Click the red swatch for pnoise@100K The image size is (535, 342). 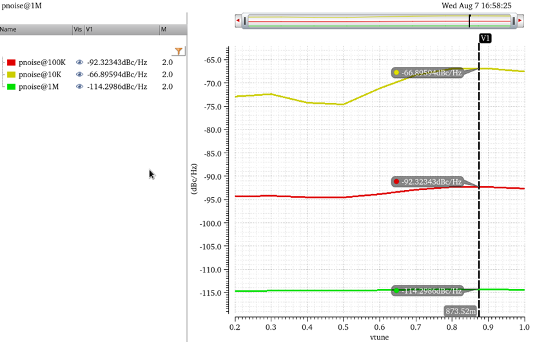11,62
